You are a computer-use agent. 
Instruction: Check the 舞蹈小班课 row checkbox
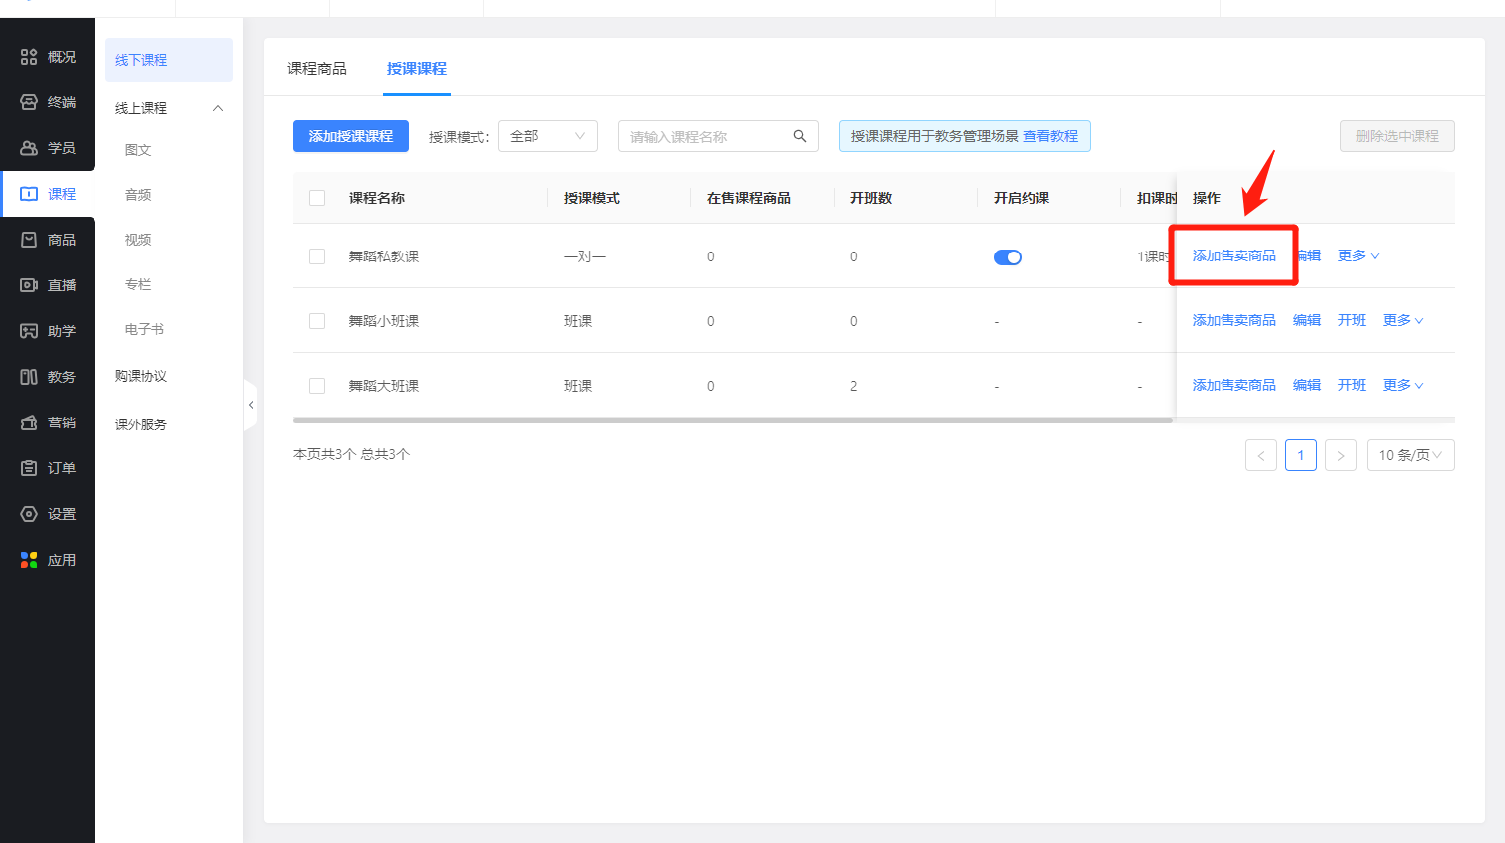(317, 321)
